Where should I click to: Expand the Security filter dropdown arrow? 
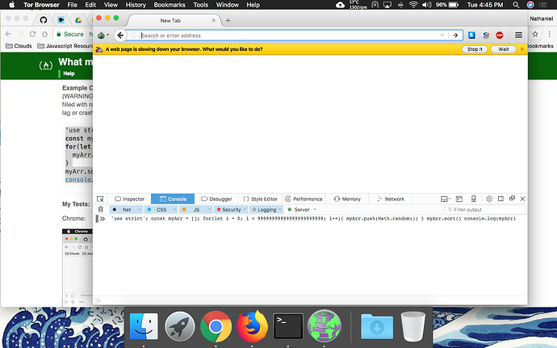[245, 210]
